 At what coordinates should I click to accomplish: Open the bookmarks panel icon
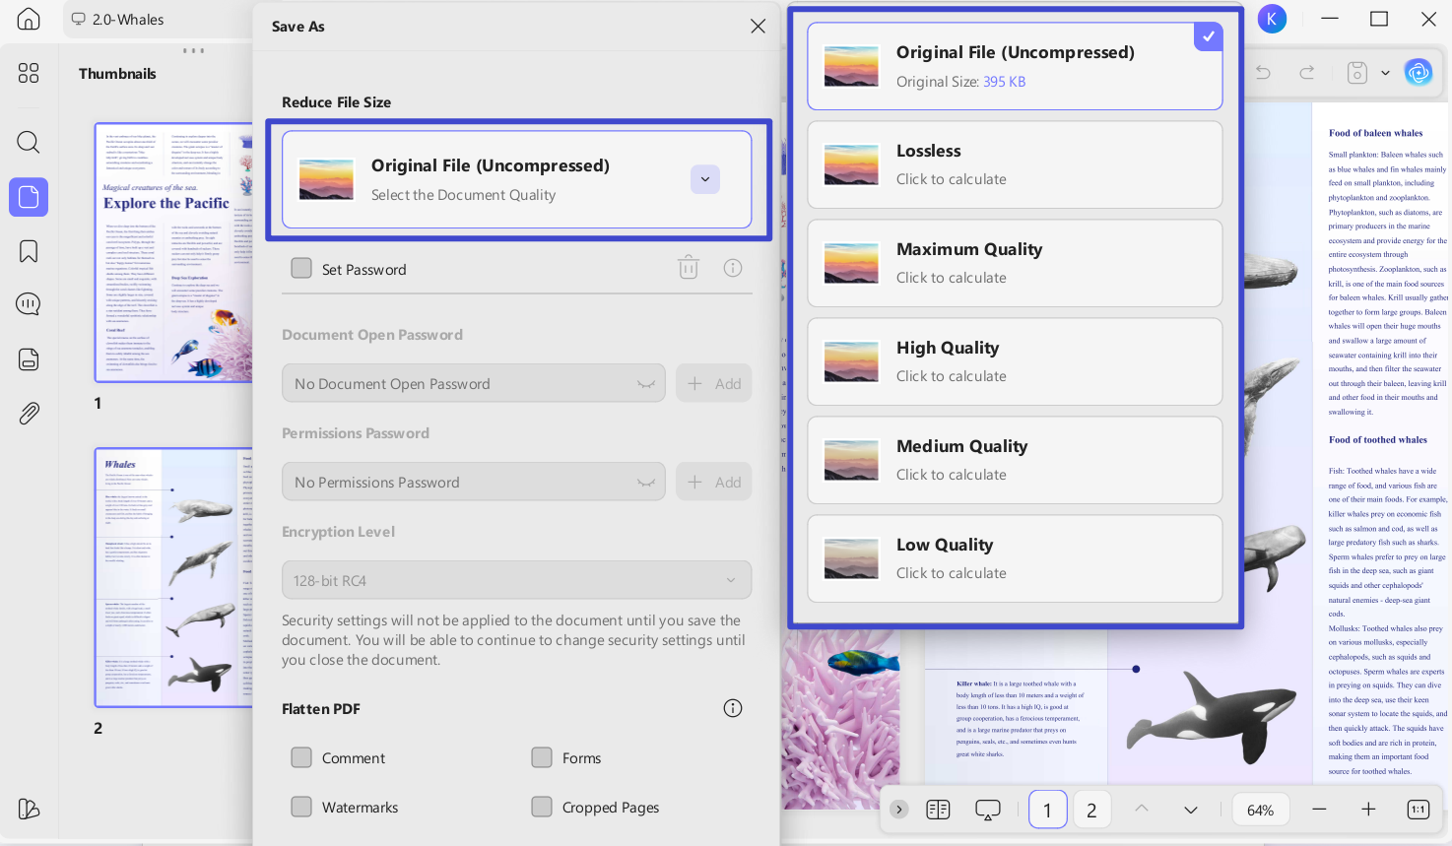pos(29,251)
